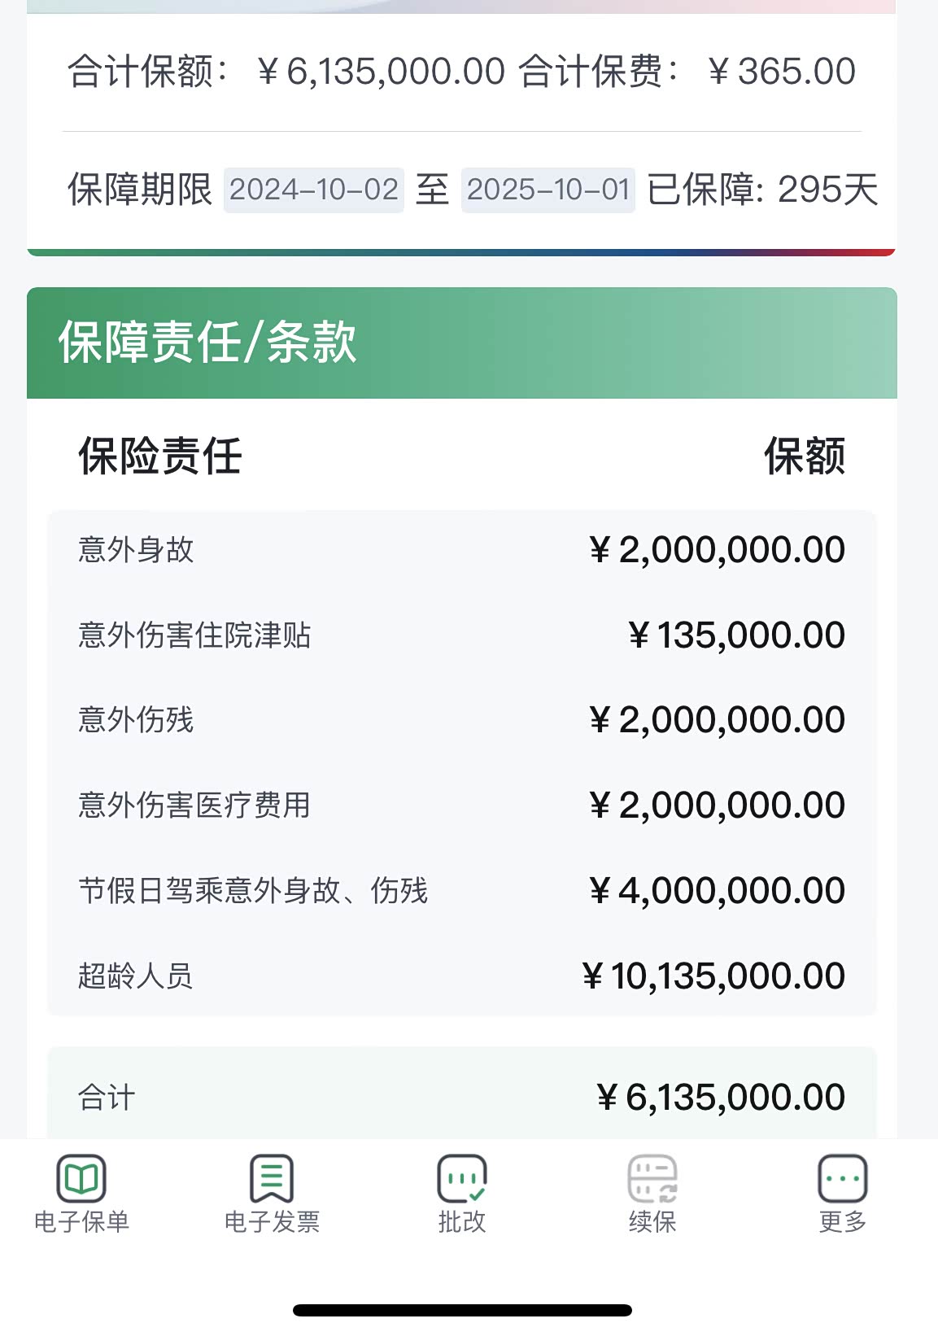938x1336 pixels.
Task: Tap the 意外伤害医疗费用 coverage item
Action: [461, 806]
